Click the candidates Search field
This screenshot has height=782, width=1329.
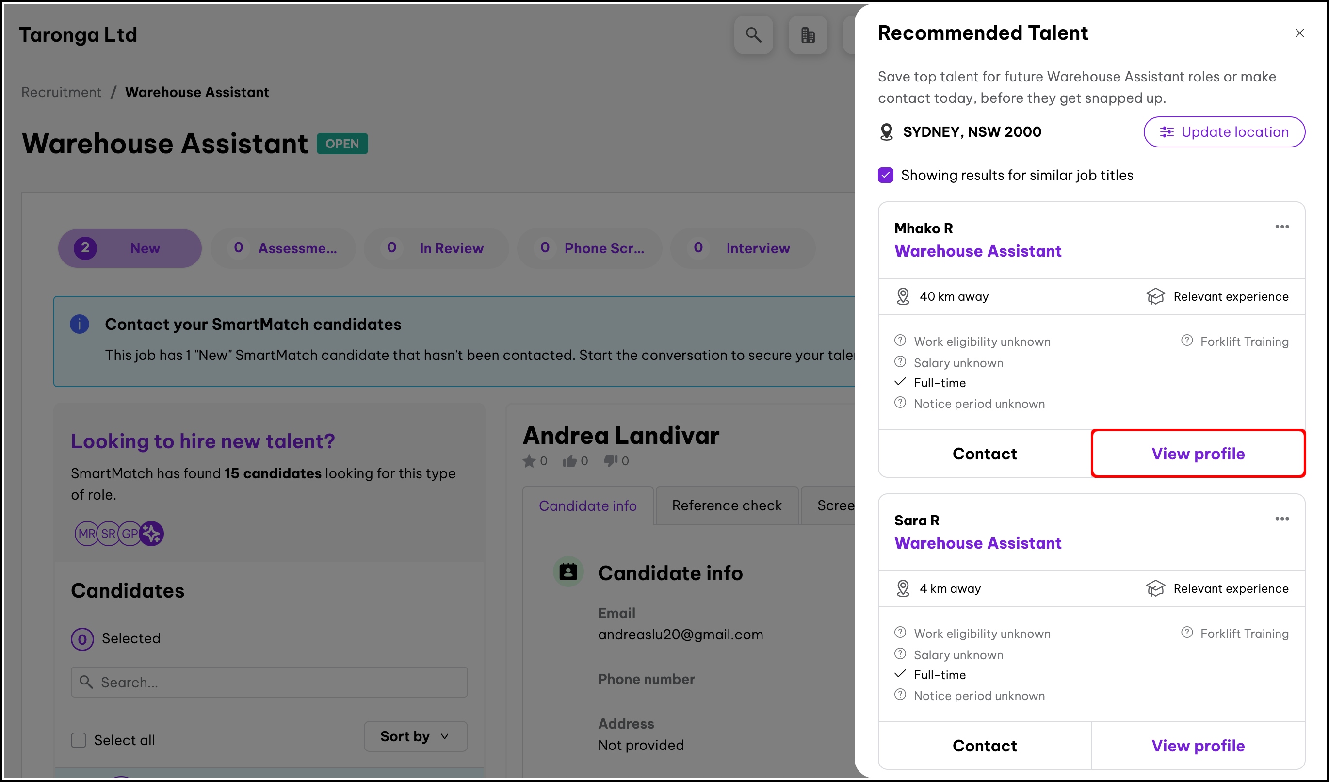tap(269, 683)
